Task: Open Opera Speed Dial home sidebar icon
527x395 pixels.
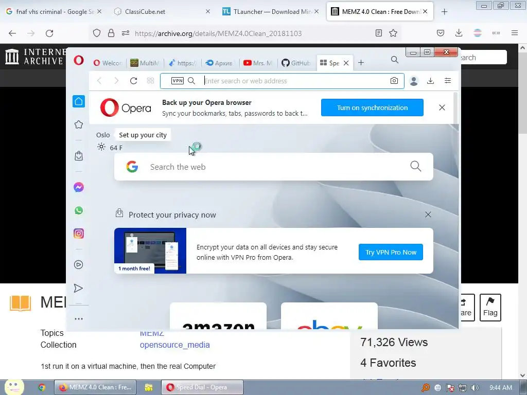Action: point(79,101)
